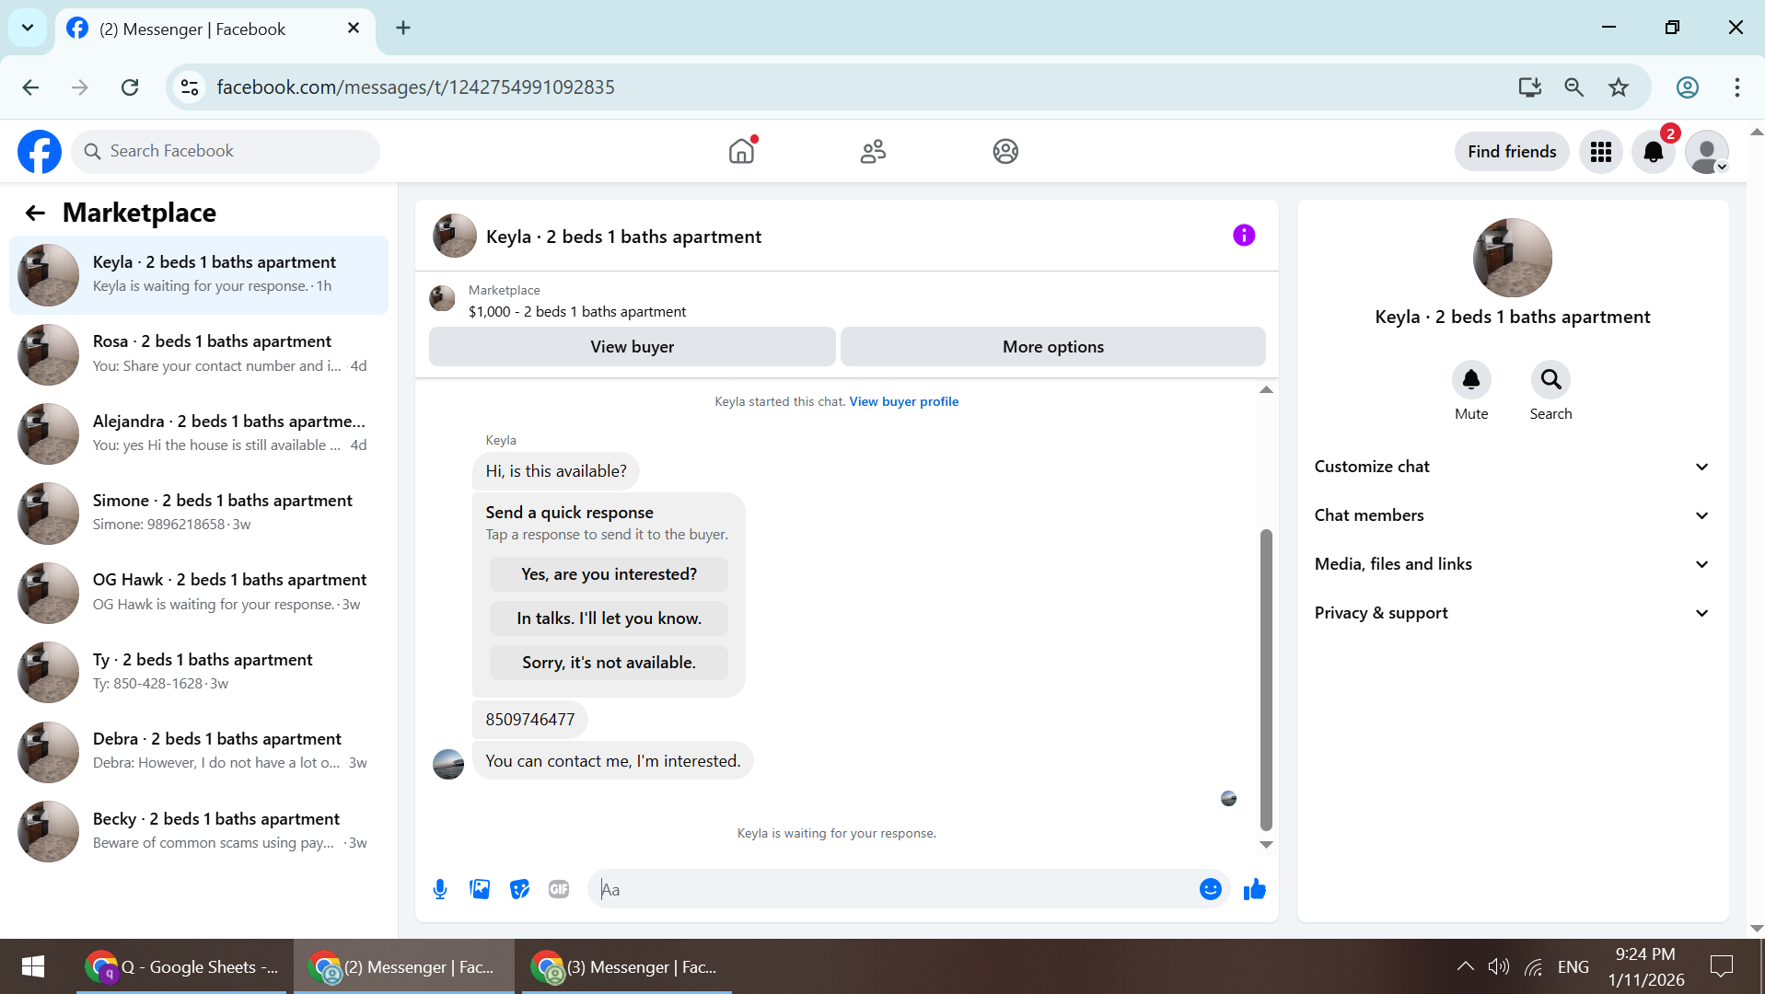Open the Groups icon in top navigation
1765x994 pixels.
(x=1005, y=151)
